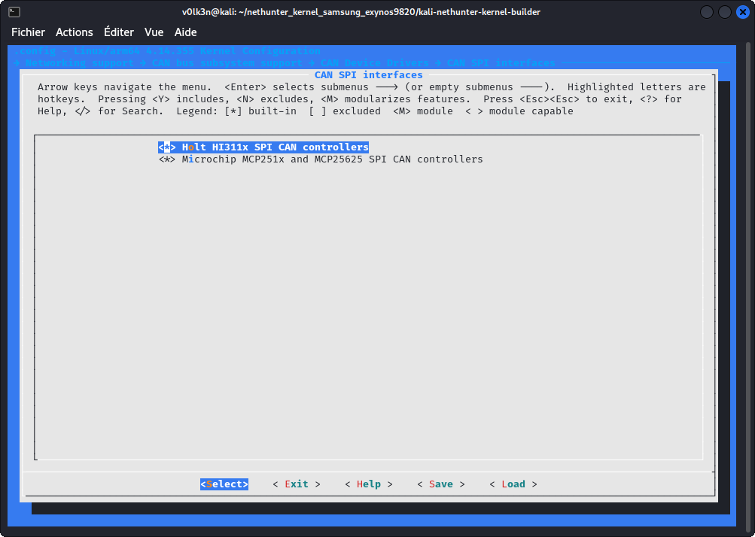755x537 pixels.
Task: Toggle the Holt HI311x <*> state marker
Action: [x=167, y=147]
